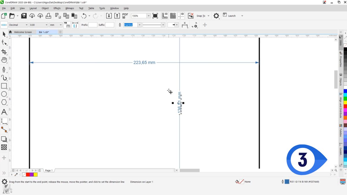This screenshot has width=347, height=195.
Task: Open the Hairline outline width dropdown
Action: [140, 25]
